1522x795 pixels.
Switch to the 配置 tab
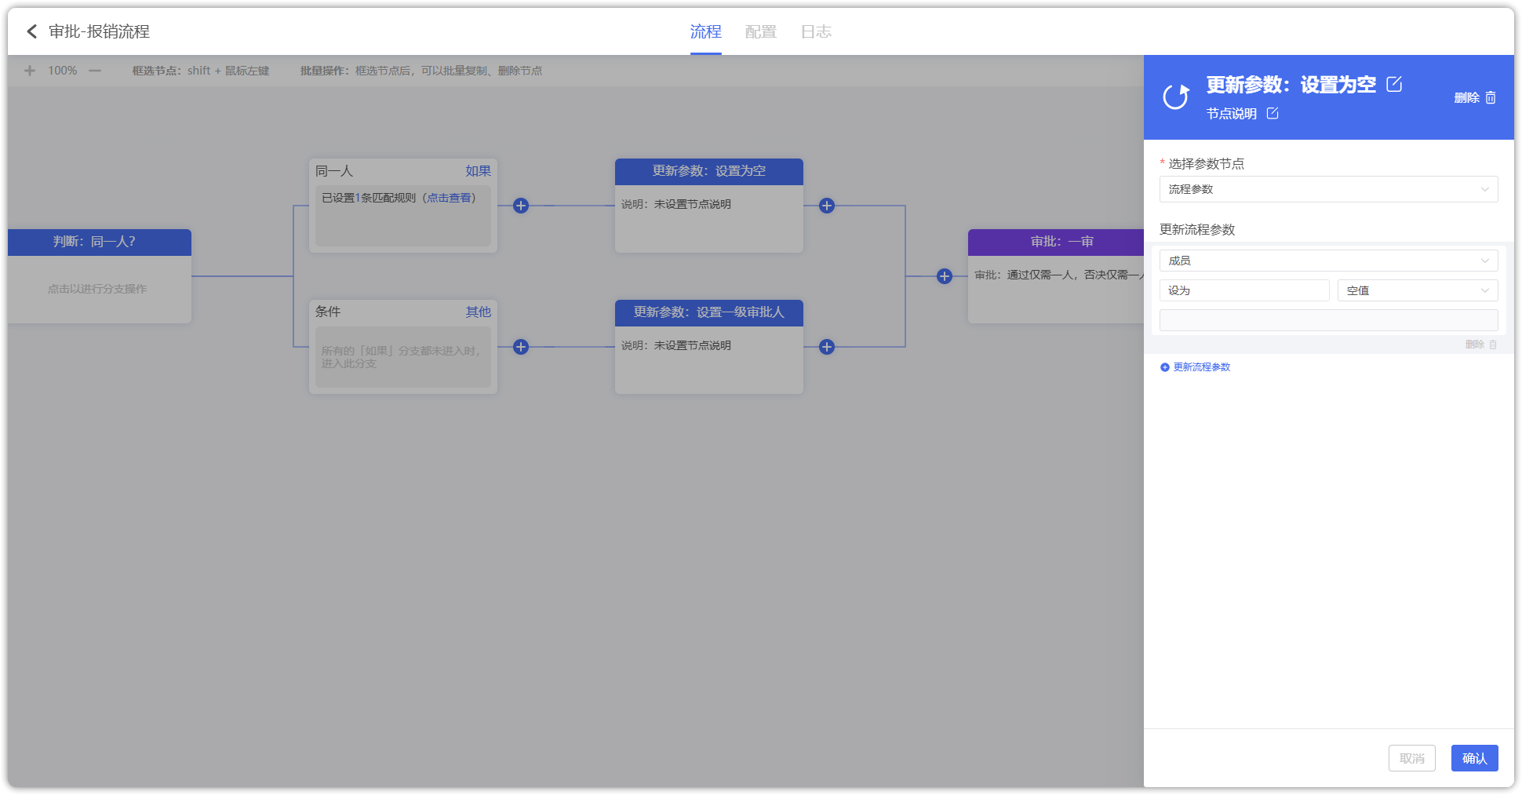click(x=760, y=31)
